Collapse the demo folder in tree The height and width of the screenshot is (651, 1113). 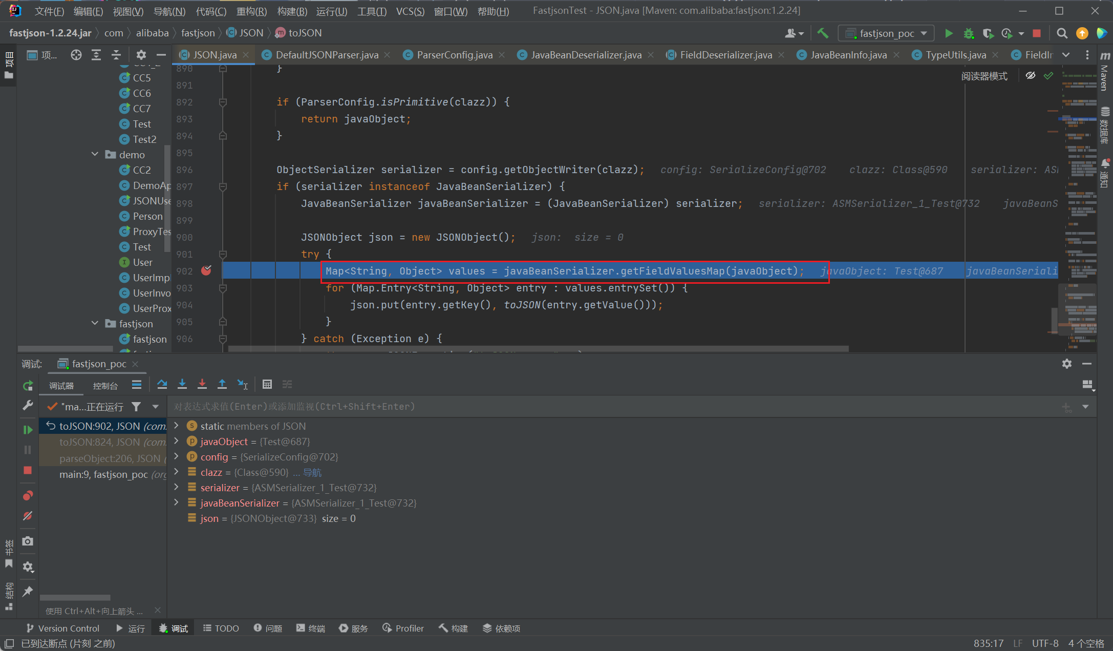pyautogui.click(x=95, y=154)
